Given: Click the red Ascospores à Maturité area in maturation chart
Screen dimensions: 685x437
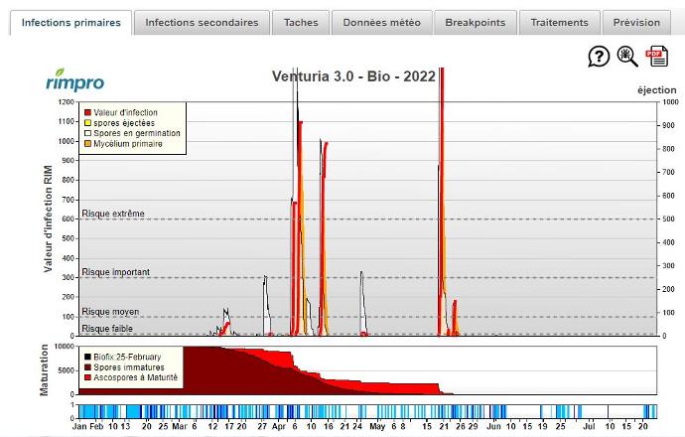Looking at the screenshot, I should point(393,388).
